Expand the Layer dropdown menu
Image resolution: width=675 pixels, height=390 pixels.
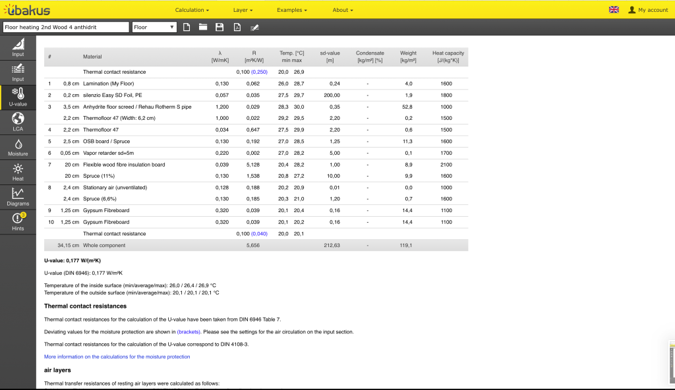[243, 10]
